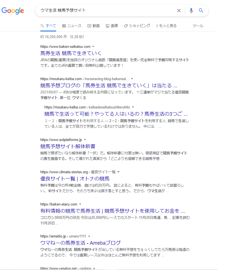The width and height of the screenshot is (236, 270).
Task: Clear the search box with the X icon
Action: pyautogui.click(x=179, y=11)
